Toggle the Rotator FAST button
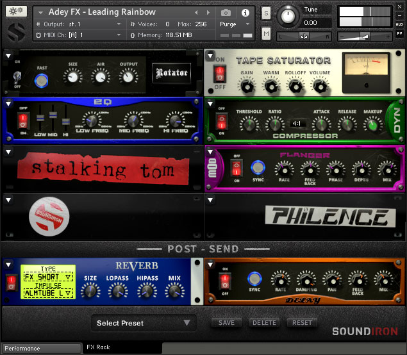 (x=41, y=81)
